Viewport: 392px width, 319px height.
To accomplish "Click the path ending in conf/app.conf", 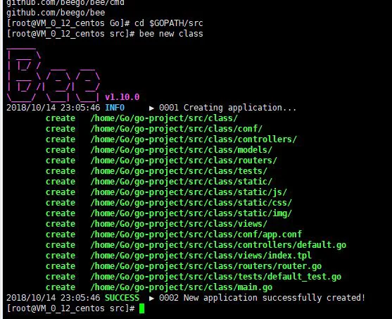I will tap(196, 234).
